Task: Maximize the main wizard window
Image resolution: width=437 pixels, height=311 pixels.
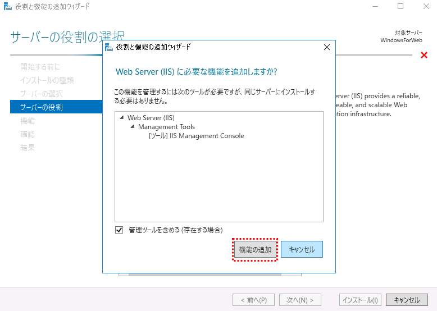Action: [400, 6]
